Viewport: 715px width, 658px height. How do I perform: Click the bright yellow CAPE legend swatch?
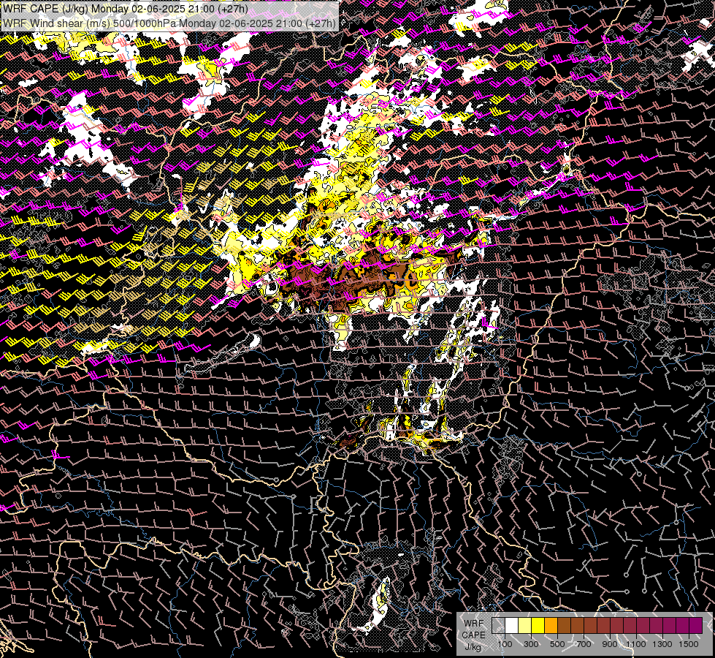coord(538,626)
